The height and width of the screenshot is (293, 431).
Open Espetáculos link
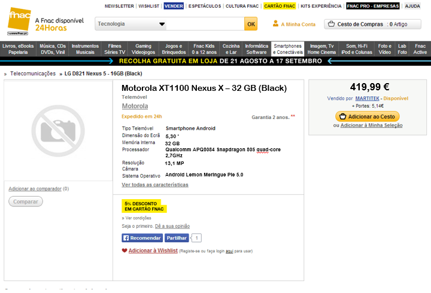pyautogui.click(x=205, y=6)
